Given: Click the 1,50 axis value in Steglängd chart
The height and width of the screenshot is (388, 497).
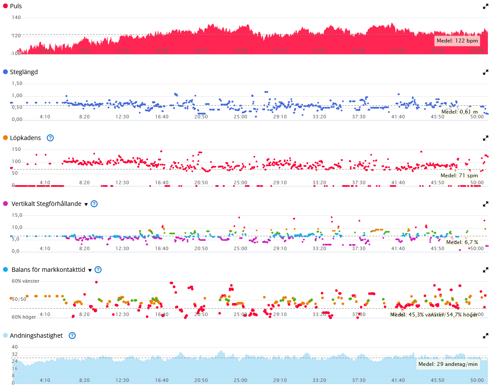Looking at the screenshot, I should coord(17,83).
